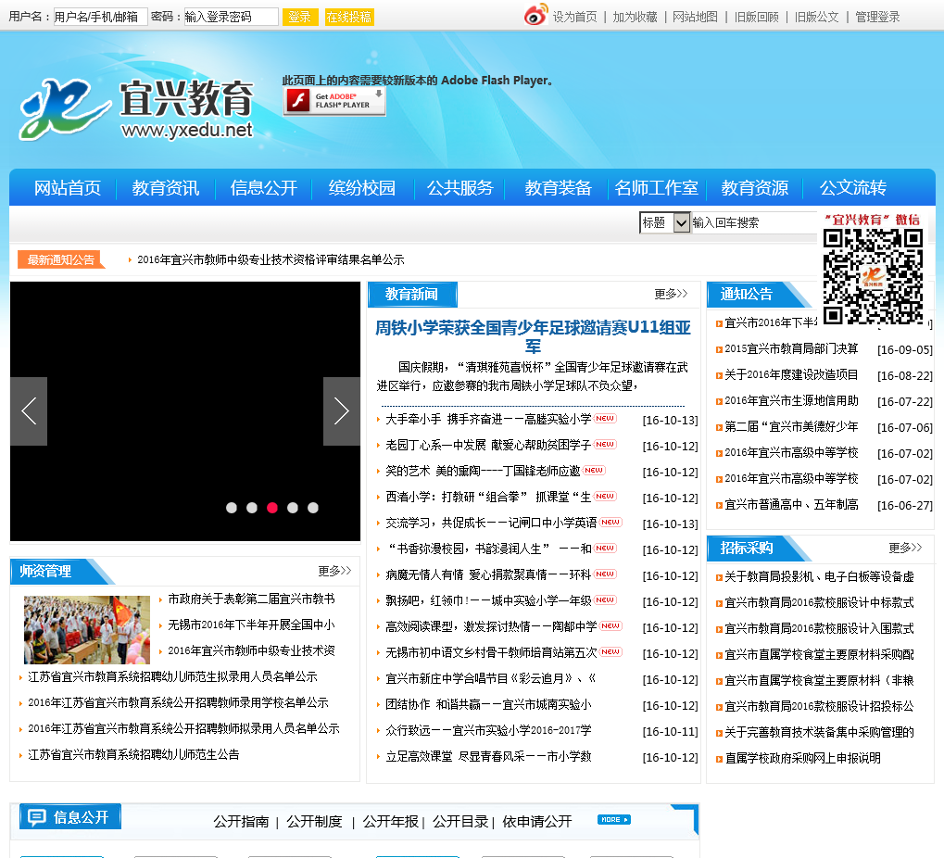Open the 标题 search type dropdown
Image resolution: width=944 pixels, height=858 pixels.
[x=664, y=222]
